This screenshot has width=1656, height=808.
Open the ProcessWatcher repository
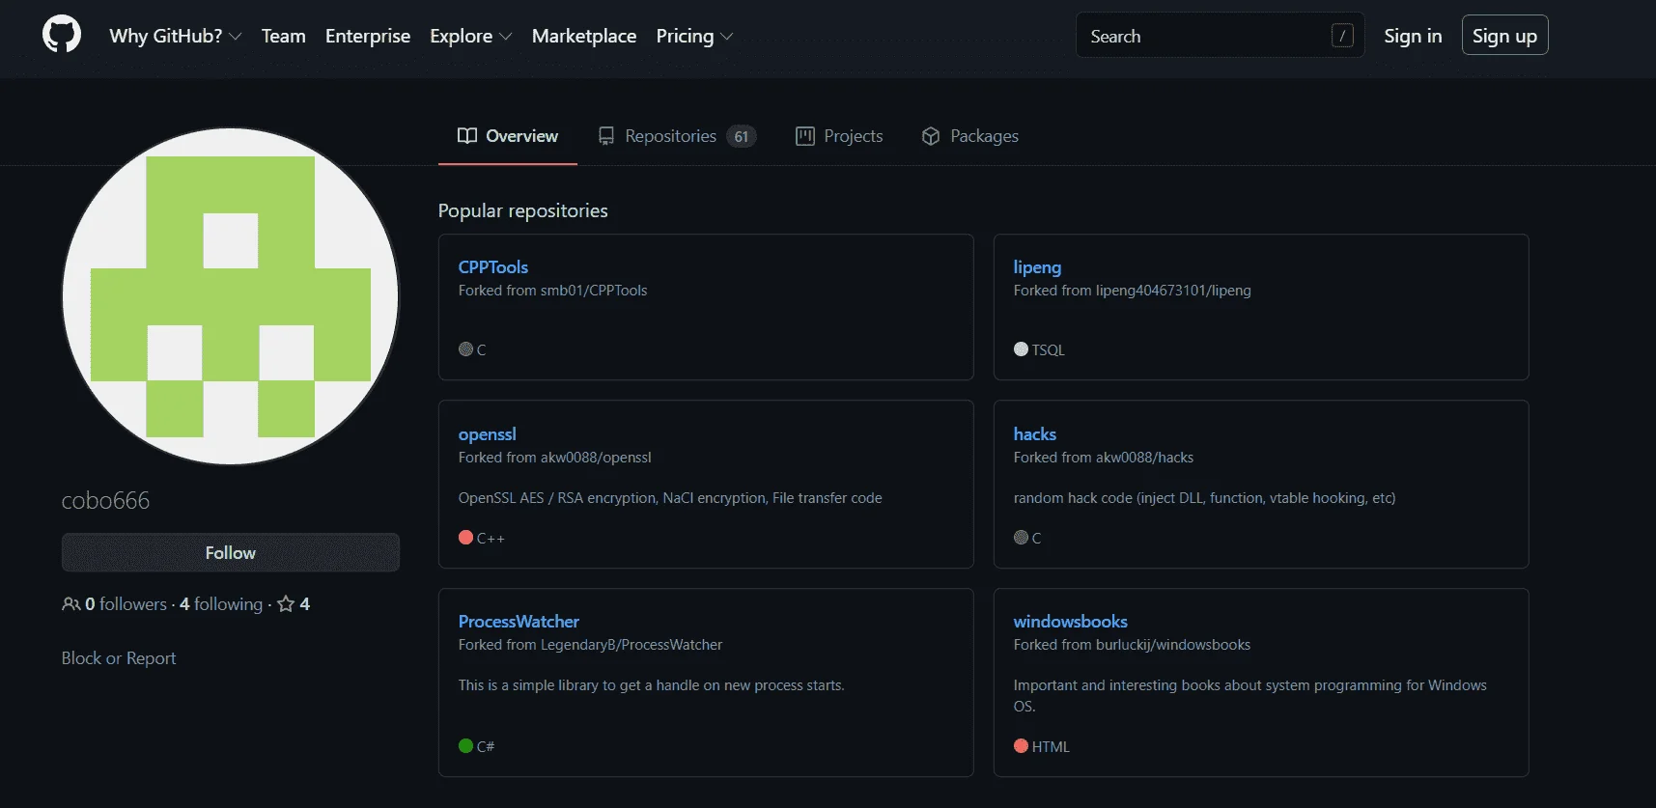click(x=519, y=622)
